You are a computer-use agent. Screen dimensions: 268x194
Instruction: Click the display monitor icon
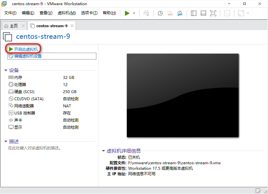(11, 127)
